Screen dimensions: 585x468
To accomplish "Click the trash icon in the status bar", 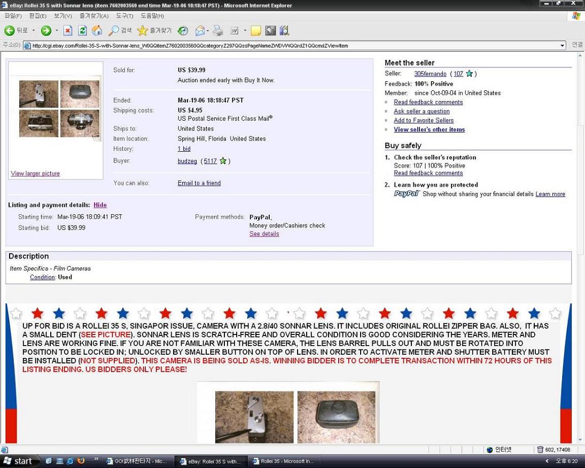I will 540,450.
